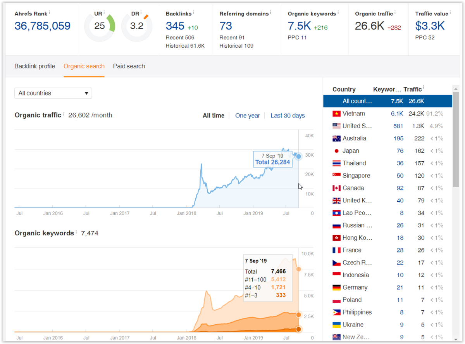The image size is (465, 344).
Task: Click the Germany country name
Action: [355, 287]
